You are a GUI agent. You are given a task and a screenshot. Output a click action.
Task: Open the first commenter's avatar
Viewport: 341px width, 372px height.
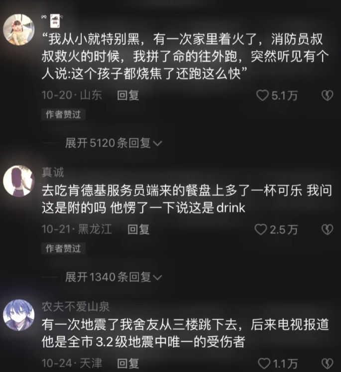pos(19,30)
